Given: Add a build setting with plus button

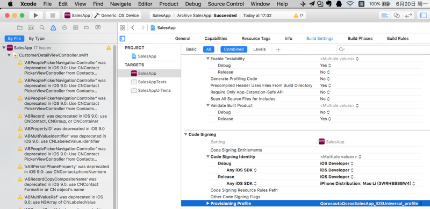Looking at the screenshot, I should 278,49.
